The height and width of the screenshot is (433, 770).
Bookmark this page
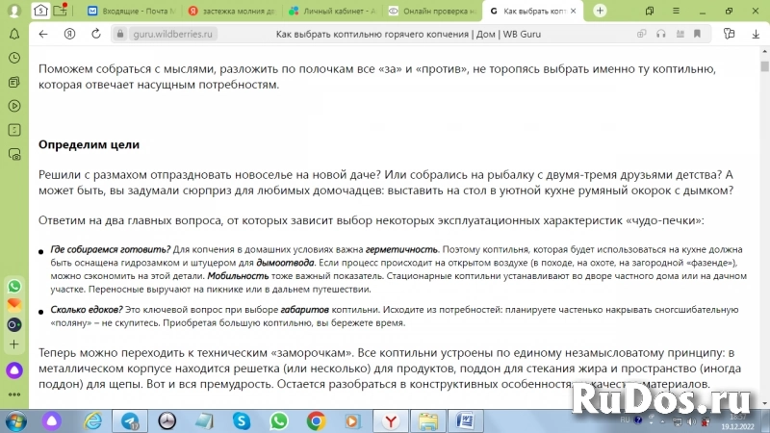click(697, 34)
